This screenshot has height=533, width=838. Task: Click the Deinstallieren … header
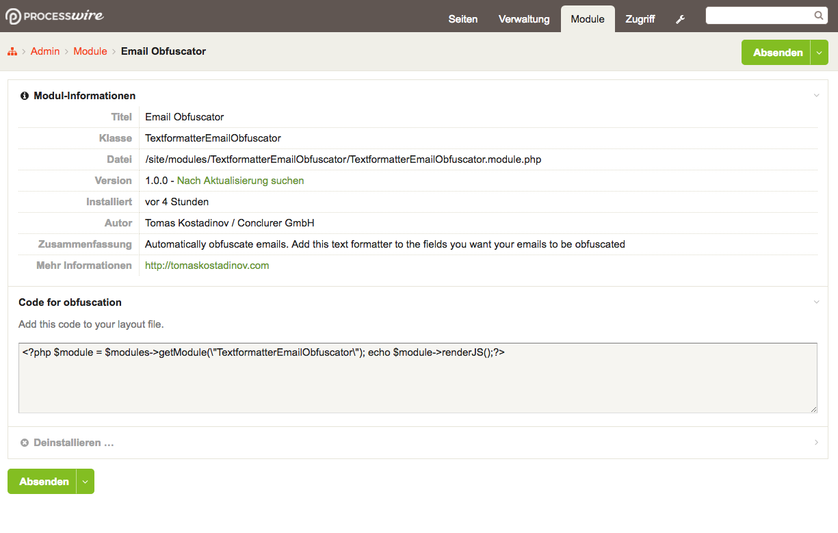74,443
